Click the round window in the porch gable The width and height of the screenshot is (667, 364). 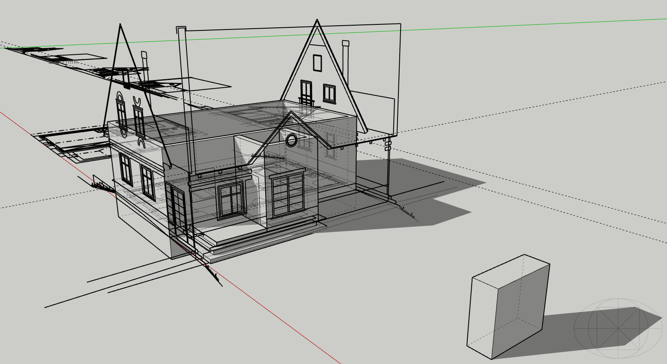(291, 140)
